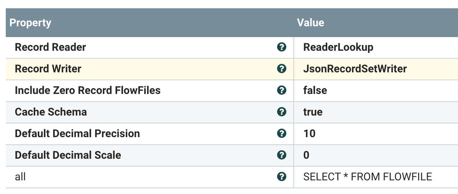The width and height of the screenshot is (458, 194).
Task: Open the Cache Schema help icon
Action: 282,112
